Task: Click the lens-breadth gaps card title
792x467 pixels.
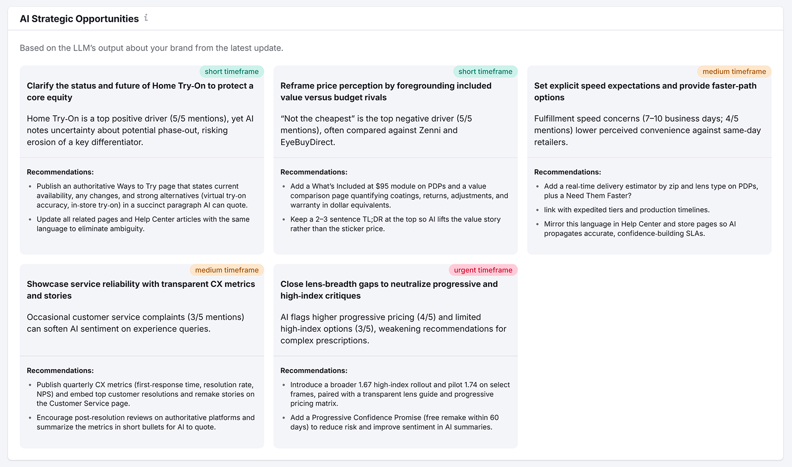Action: pos(389,290)
